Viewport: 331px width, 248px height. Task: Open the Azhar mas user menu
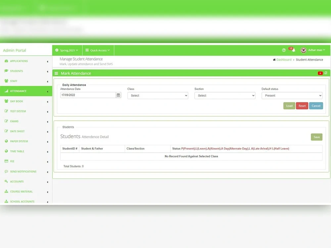pos(313,50)
